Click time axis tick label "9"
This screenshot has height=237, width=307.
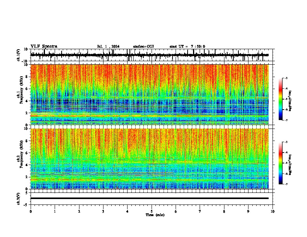pyautogui.click(x=248, y=211)
